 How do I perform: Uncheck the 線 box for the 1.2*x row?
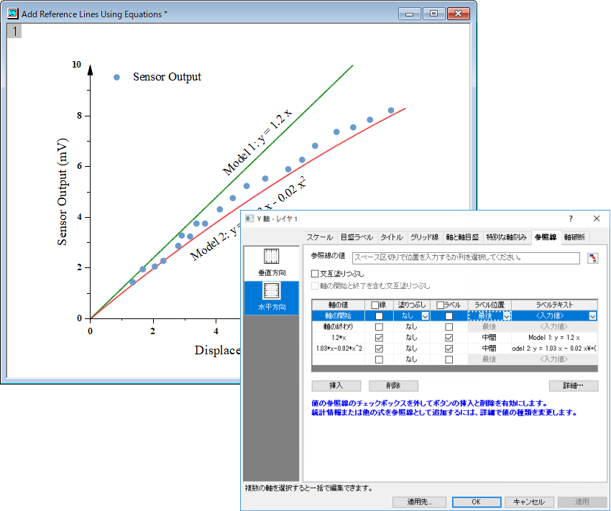tap(379, 338)
